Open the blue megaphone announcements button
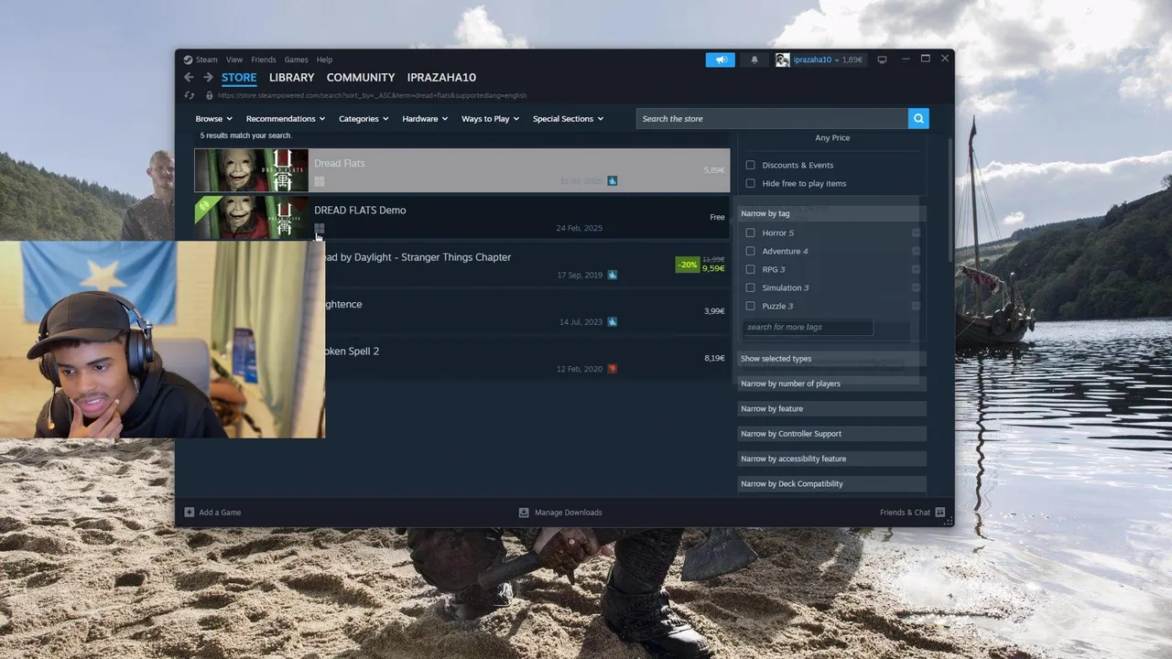Screen dimensions: 1172x659 coord(721,59)
